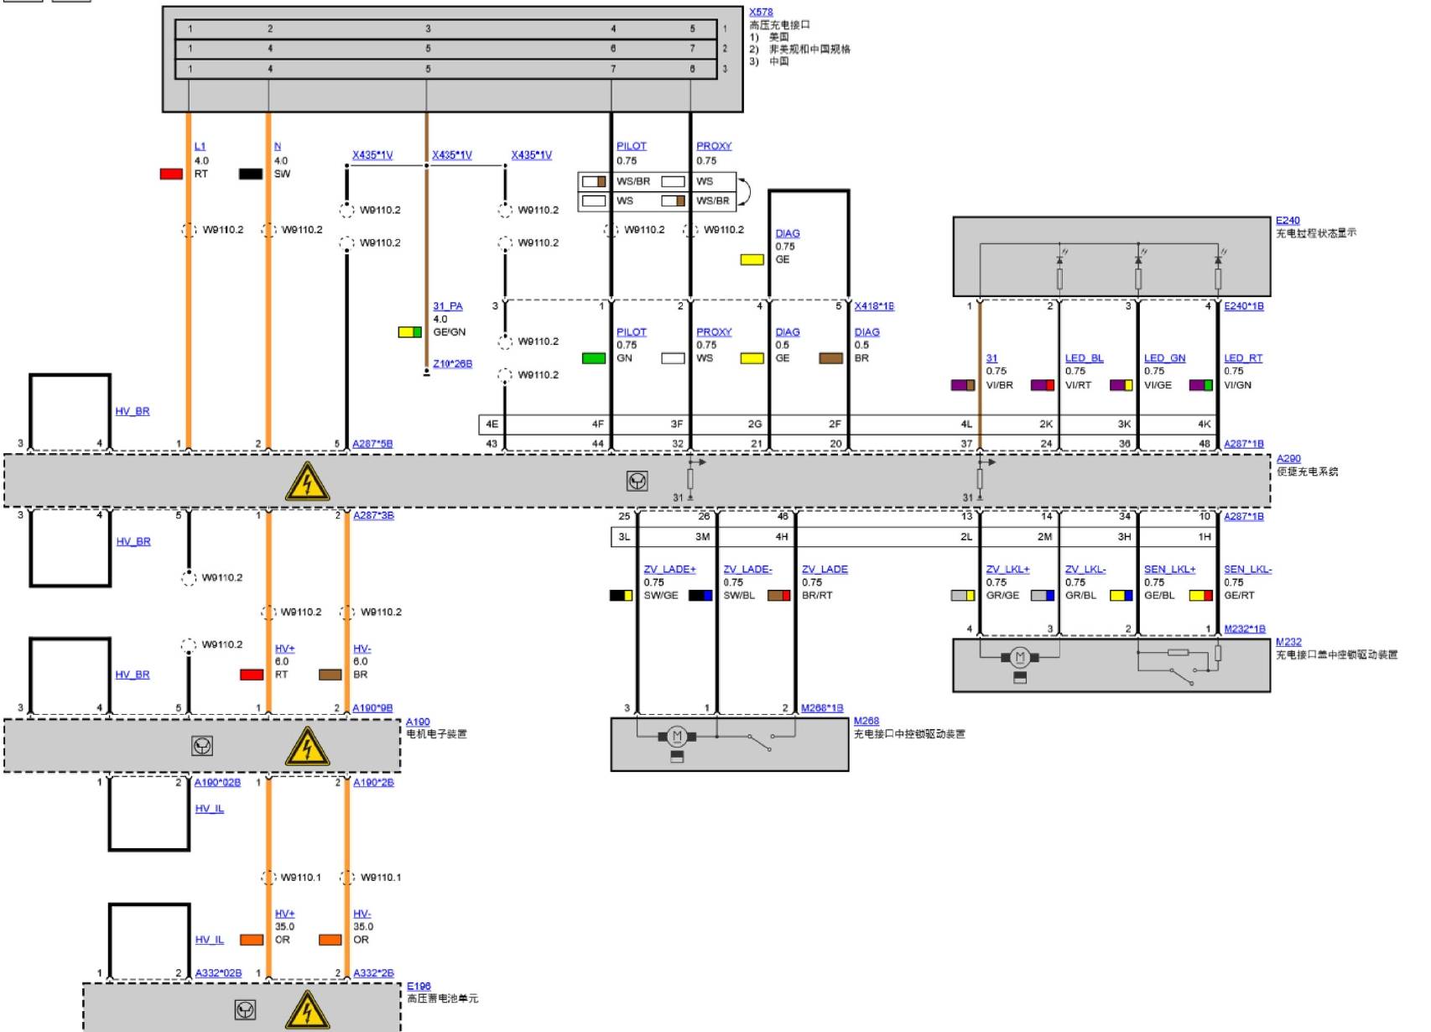Click the control unit symbol in A290 block
This screenshot has width=1431, height=1032.
[637, 482]
